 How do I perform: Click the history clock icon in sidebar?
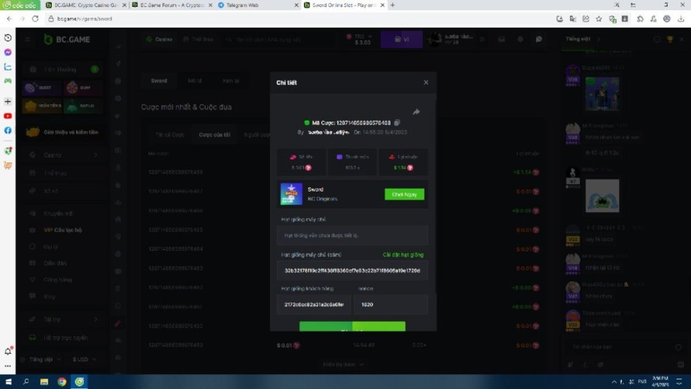(8, 38)
